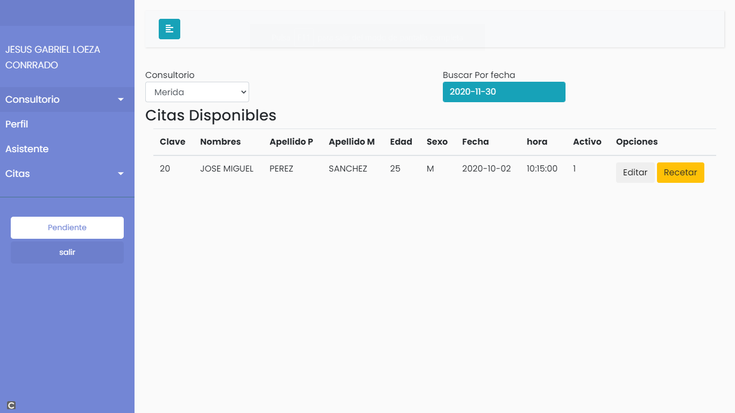This screenshot has height=413, width=735.
Task: Click the yellow Recetar button
Action: point(680,173)
